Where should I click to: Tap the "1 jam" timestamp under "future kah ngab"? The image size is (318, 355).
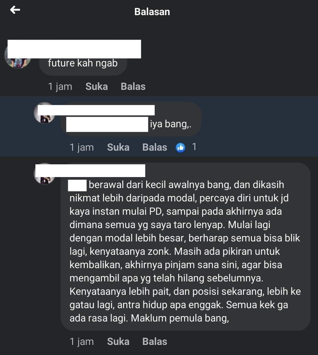(60, 87)
